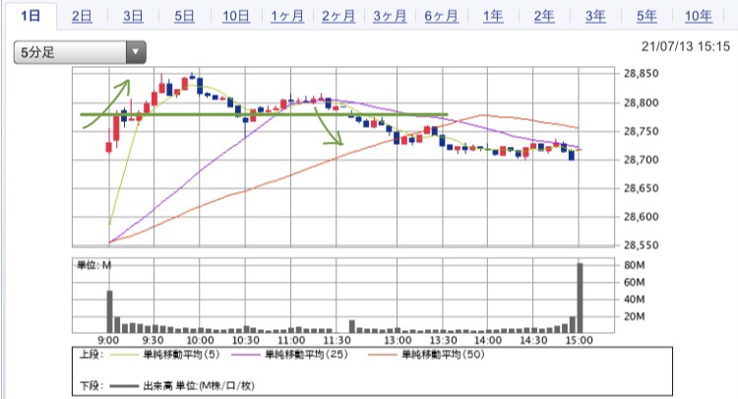Click the 10:00 time axis label

click(x=200, y=340)
